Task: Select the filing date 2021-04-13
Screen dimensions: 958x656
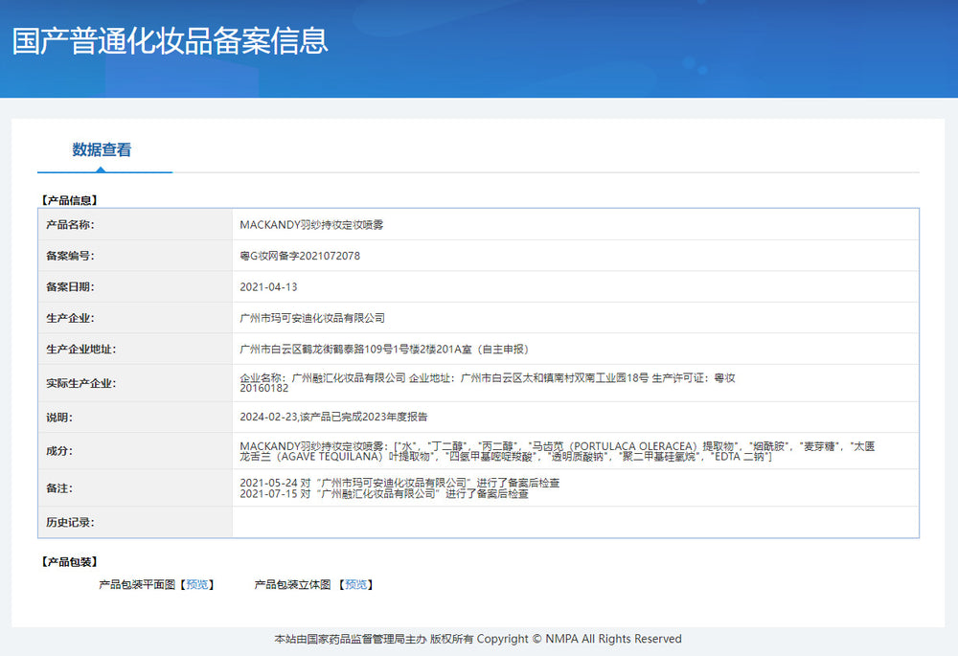Action: [268, 287]
